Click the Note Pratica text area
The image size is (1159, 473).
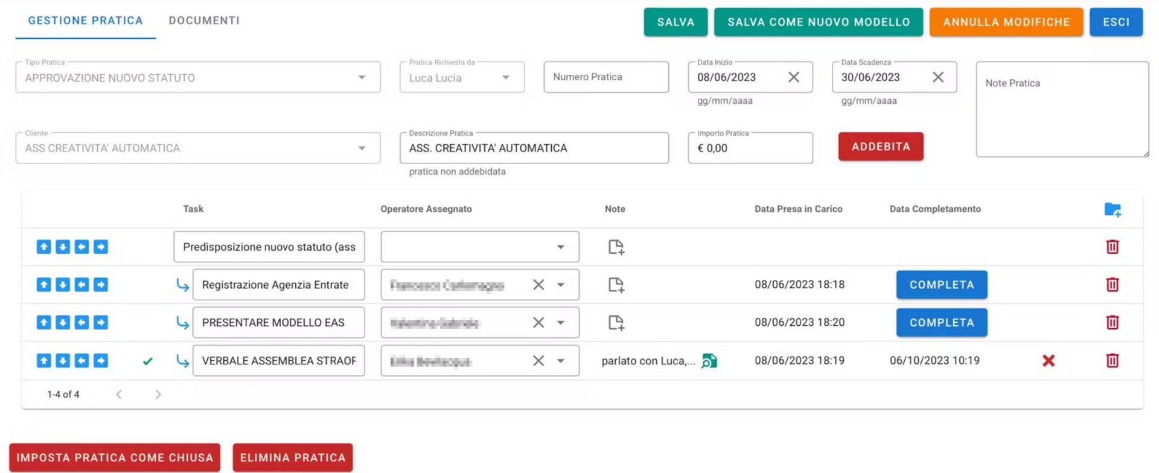click(1062, 109)
